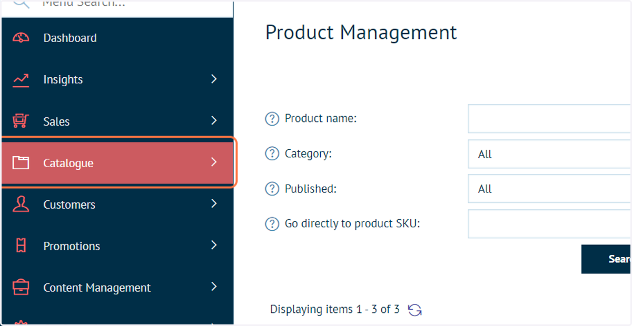The width and height of the screenshot is (632, 326).
Task: Select the Insights menu label
Action: click(63, 79)
